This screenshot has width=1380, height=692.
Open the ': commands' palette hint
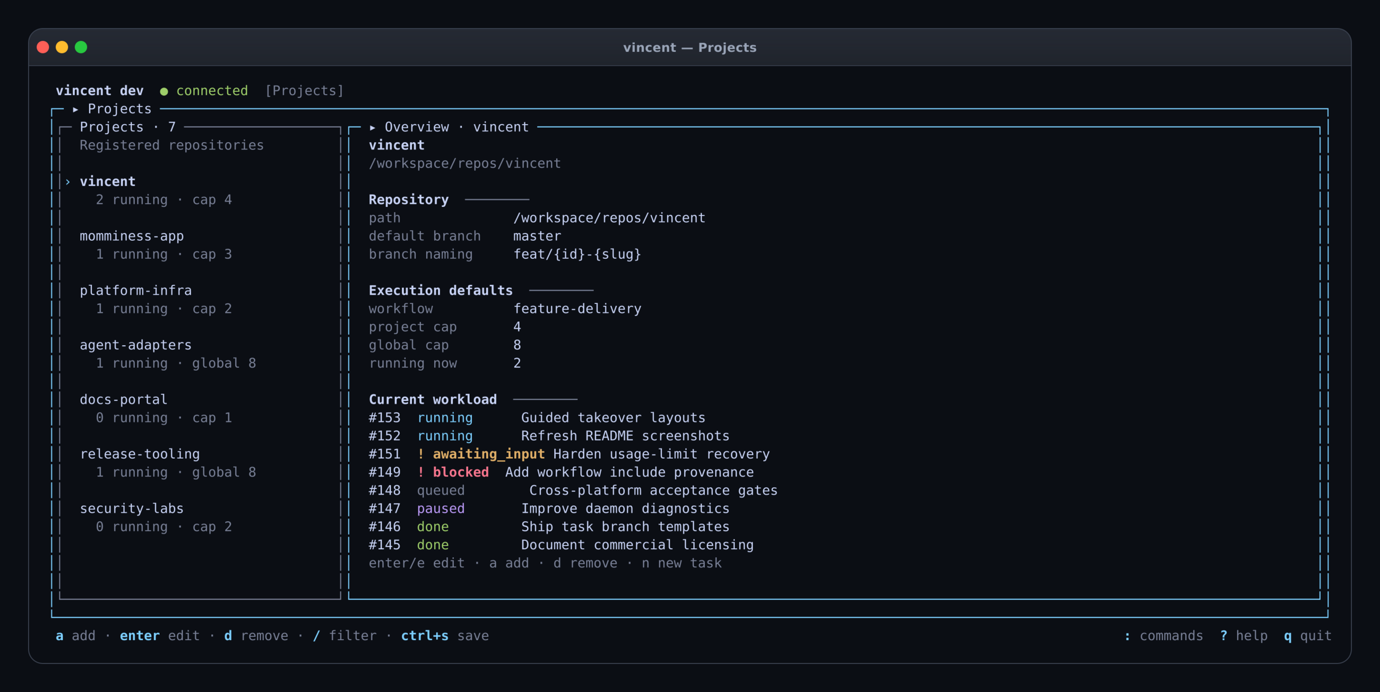pyautogui.click(x=1163, y=636)
